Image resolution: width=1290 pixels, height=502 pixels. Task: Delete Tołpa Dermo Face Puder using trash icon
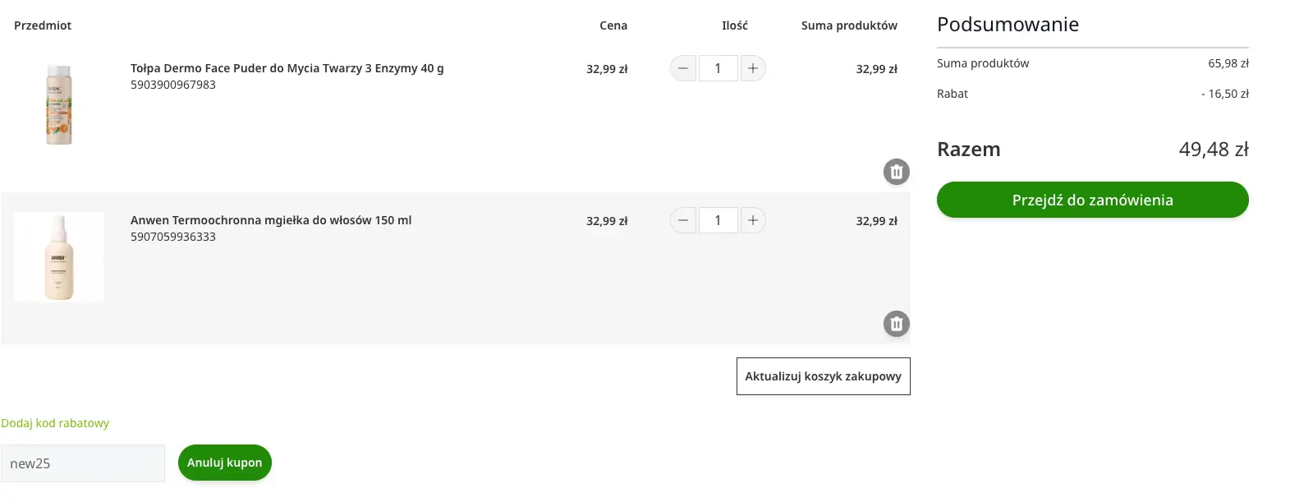896,172
